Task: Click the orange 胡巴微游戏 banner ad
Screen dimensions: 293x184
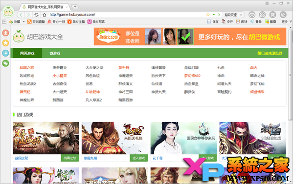Action: 190,37
